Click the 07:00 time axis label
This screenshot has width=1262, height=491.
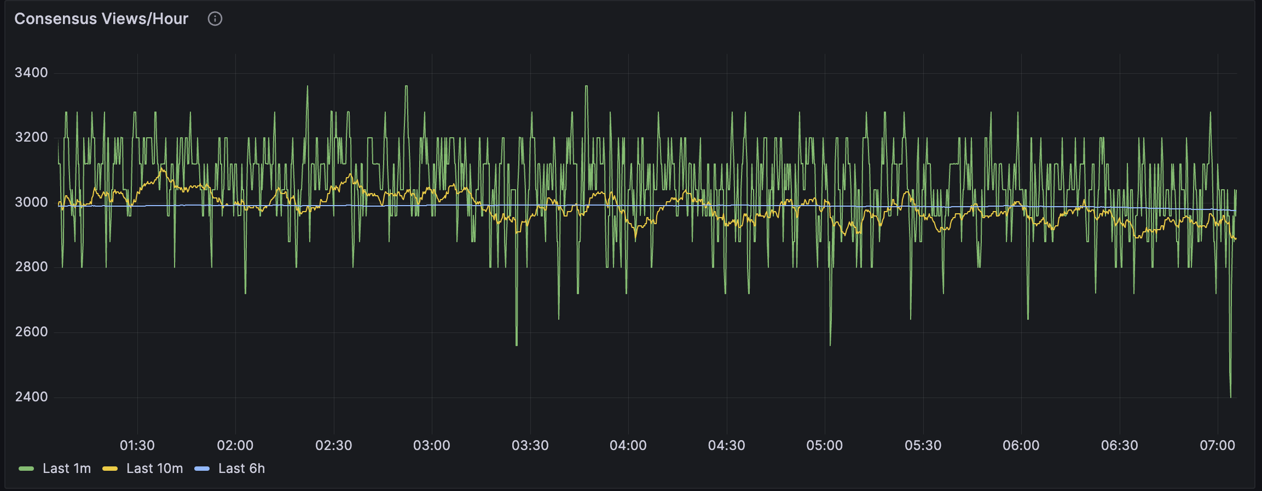click(1217, 446)
